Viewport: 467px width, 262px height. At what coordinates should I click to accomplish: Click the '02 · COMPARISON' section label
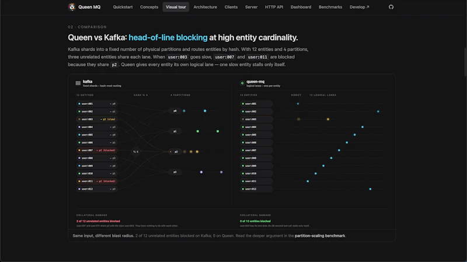point(87,27)
